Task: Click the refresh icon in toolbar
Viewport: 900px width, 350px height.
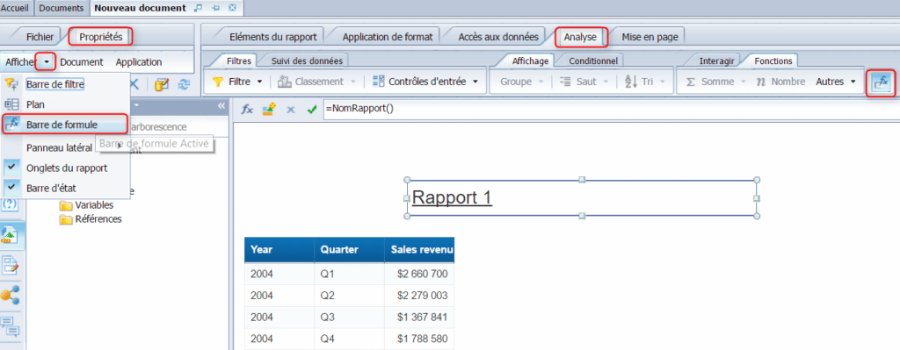Action: tap(184, 84)
